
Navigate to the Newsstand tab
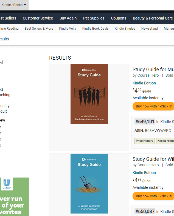tap(150, 29)
